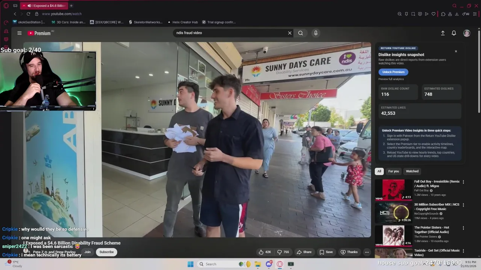Open Fall Out Boy Irresistible video thumbnail
Viewport: 481px width, 270px height.
point(393,190)
